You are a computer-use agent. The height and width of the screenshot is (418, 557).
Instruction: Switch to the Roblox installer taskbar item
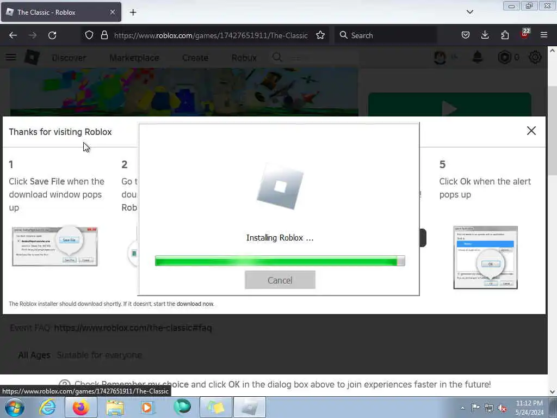[249, 407]
